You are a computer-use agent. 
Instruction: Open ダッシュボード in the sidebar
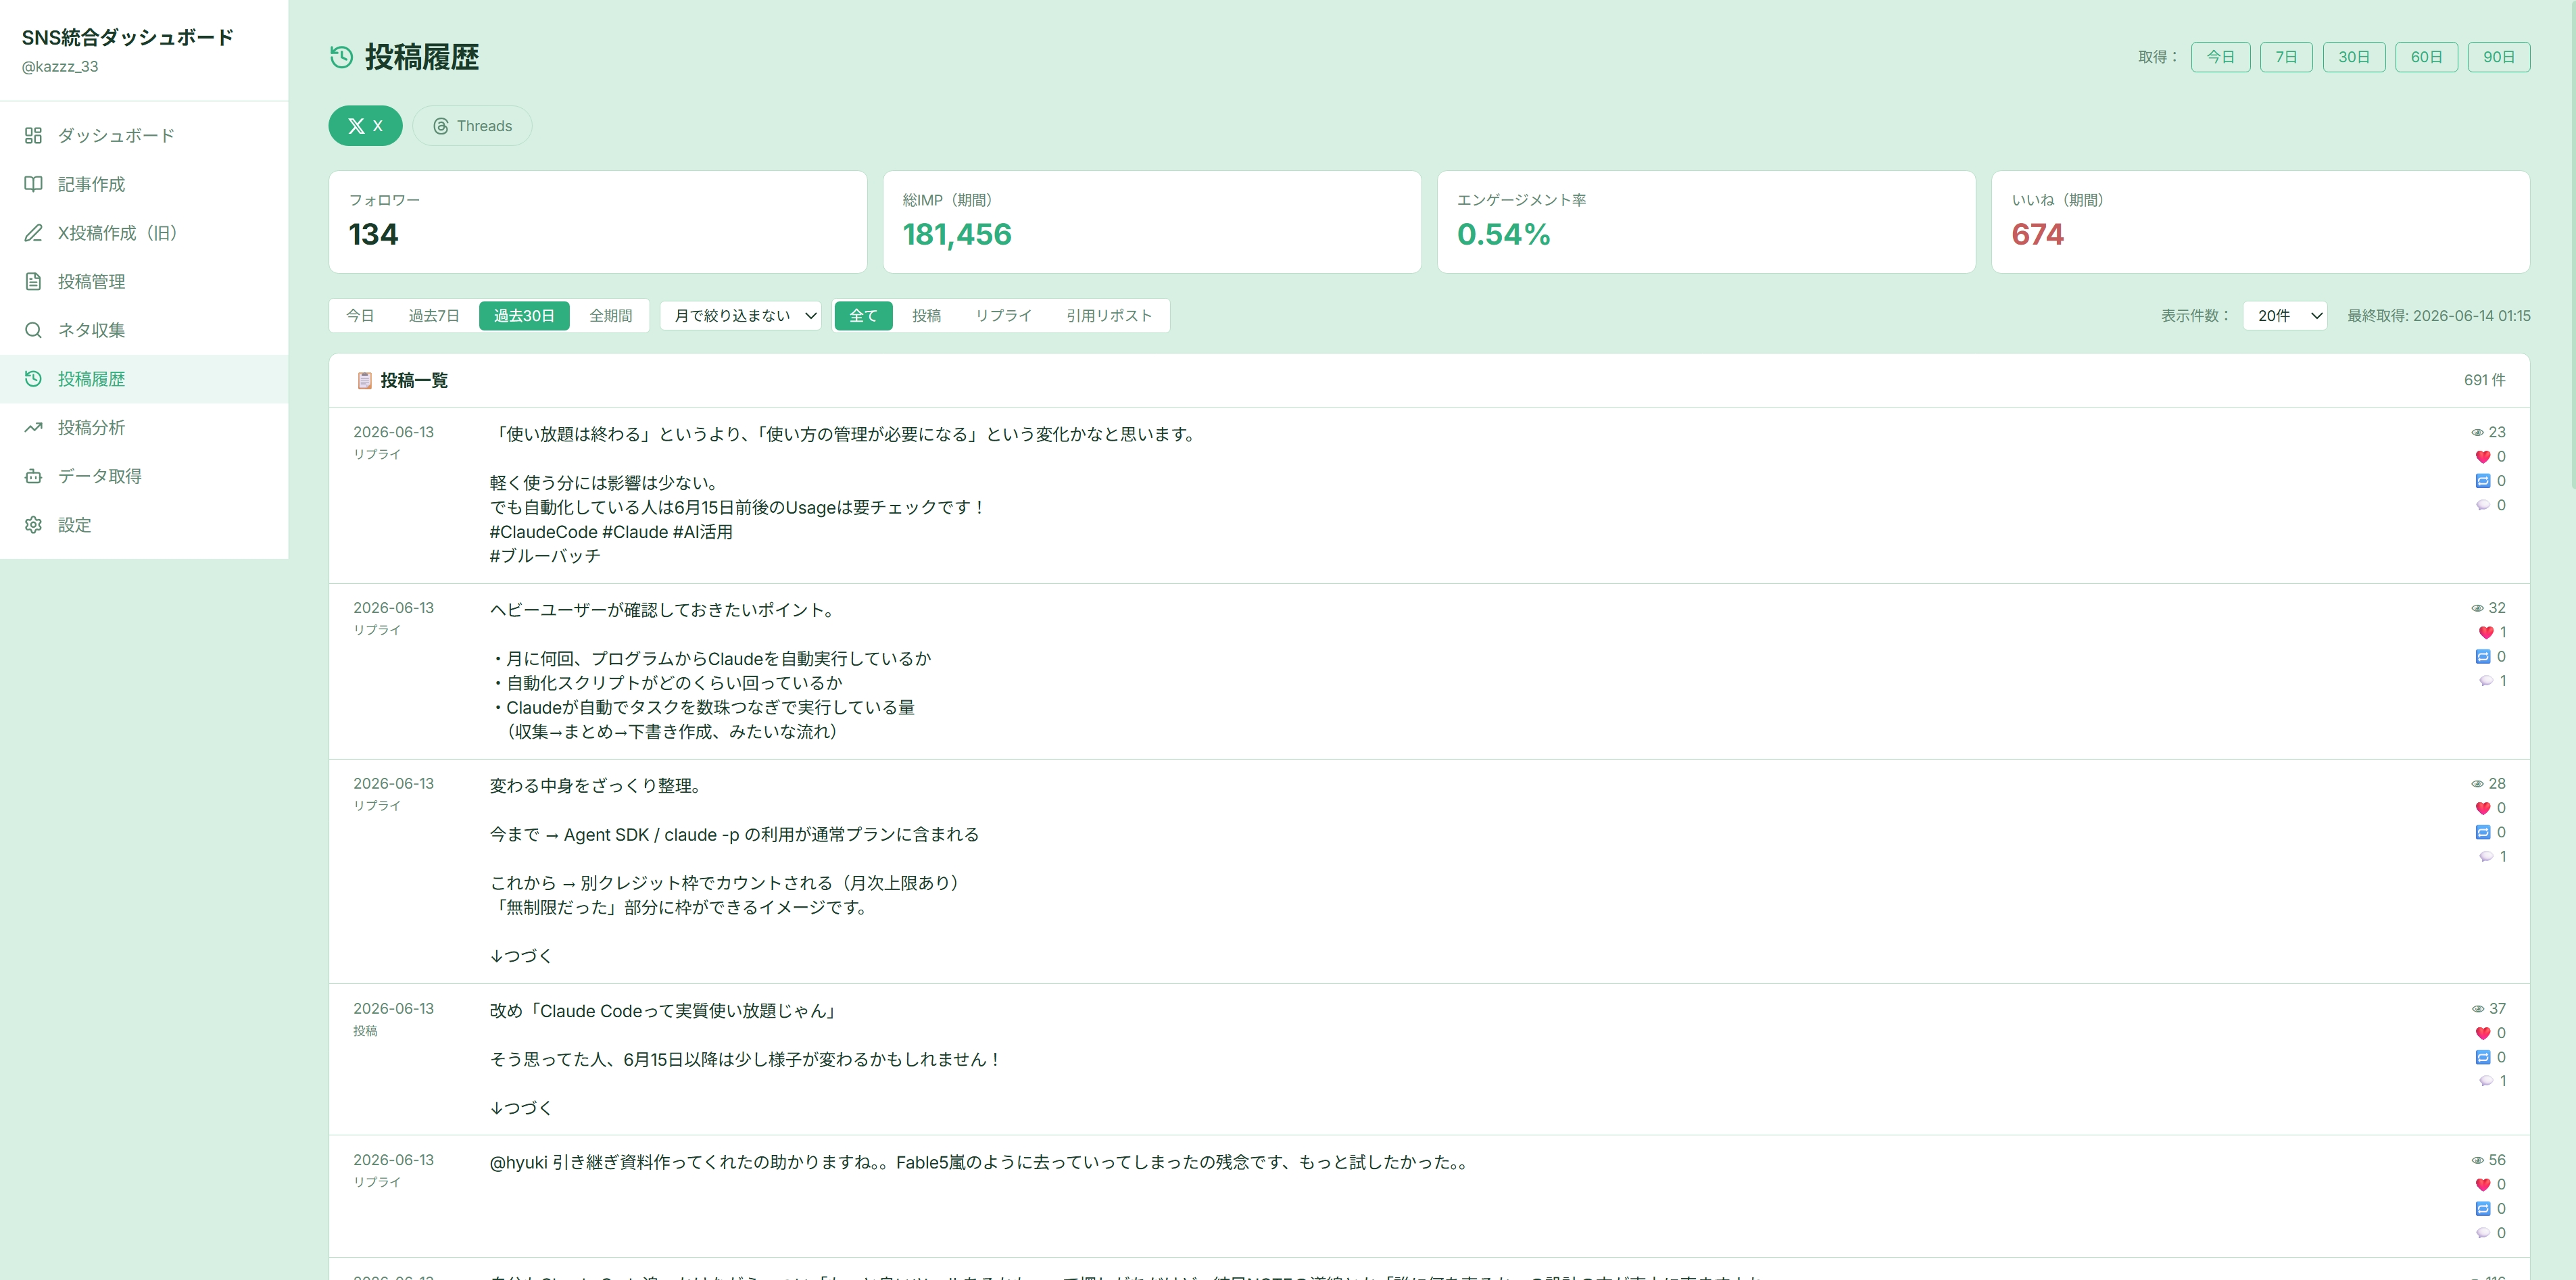[x=144, y=135]
